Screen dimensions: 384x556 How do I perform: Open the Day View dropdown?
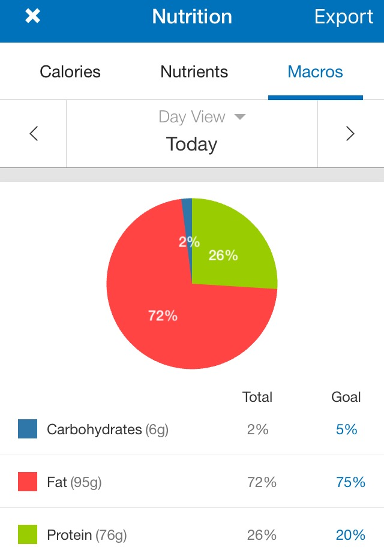pyautogui.click(x=202, y=117)
